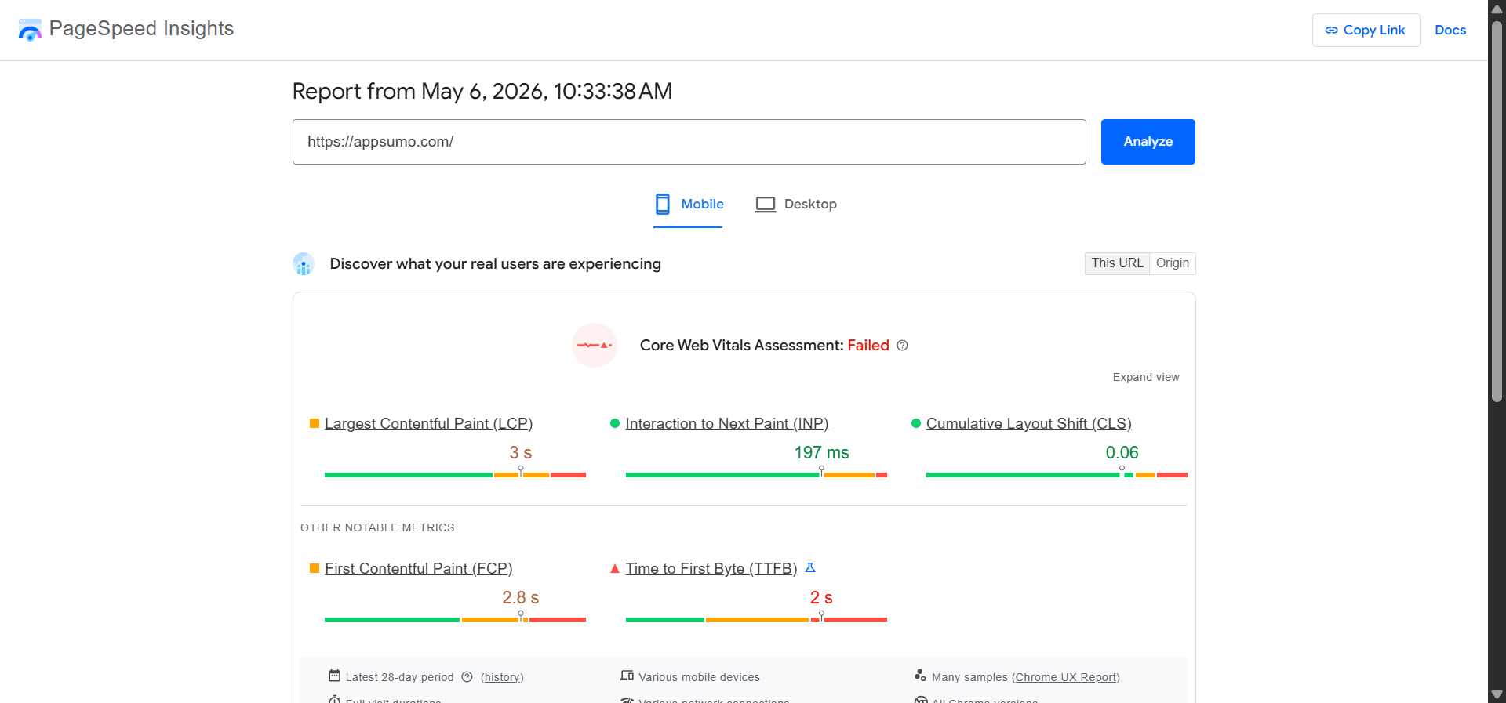Click the INP distribution bar
This screenshot has width=1506, height=703.
[x=756, y=475]
